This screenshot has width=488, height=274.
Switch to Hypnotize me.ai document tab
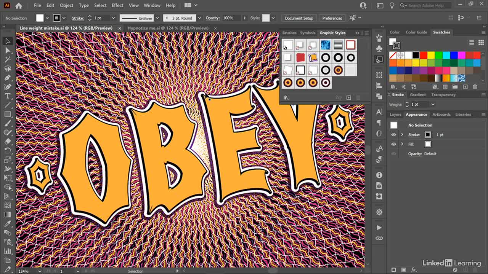click(168, 28)
